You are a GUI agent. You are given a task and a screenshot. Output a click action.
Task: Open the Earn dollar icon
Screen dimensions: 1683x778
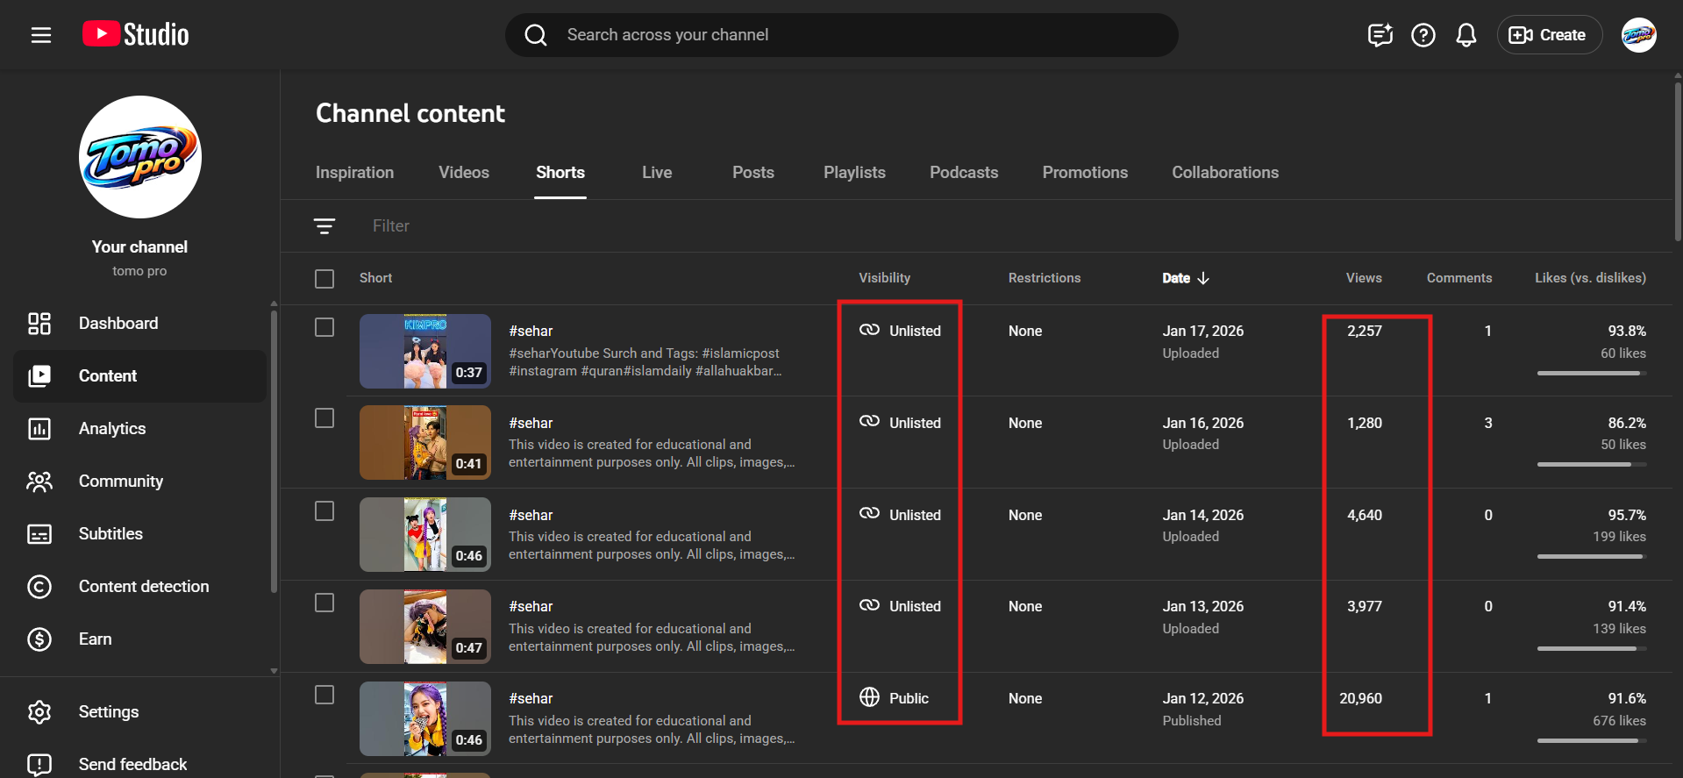click(x=39, y=639)
